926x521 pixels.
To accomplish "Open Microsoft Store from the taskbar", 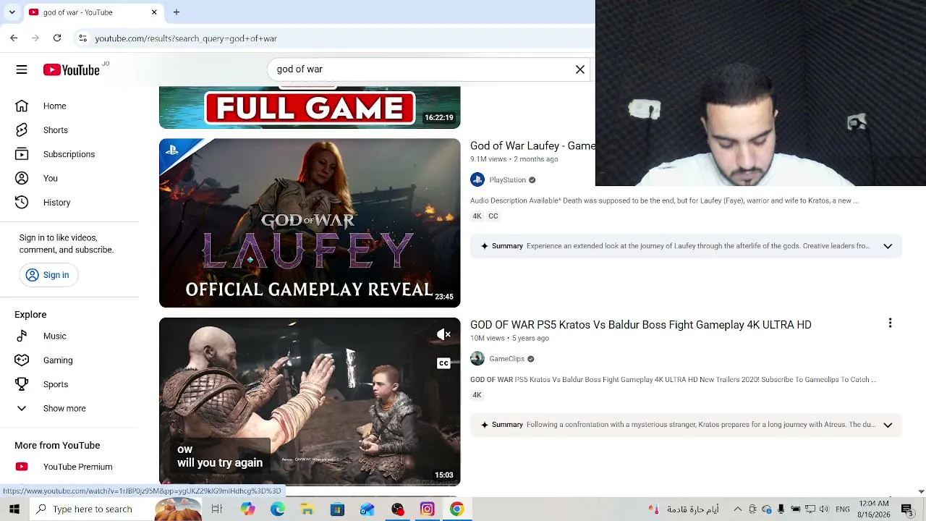I will [x=337, y=509].
